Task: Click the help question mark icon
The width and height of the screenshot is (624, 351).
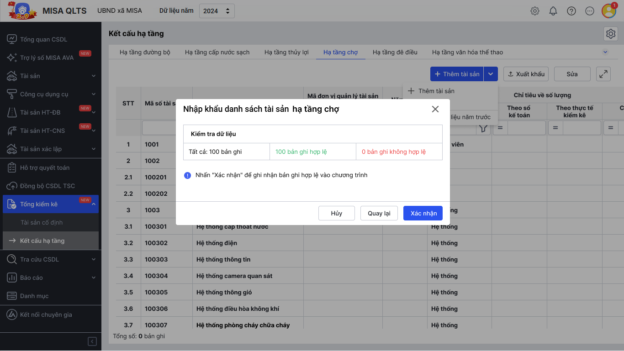Action: [571, 11]
